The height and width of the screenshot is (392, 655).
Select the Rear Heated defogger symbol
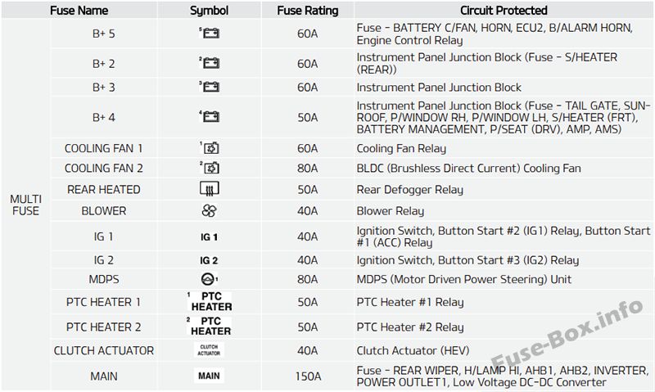[x=210, y=189]
